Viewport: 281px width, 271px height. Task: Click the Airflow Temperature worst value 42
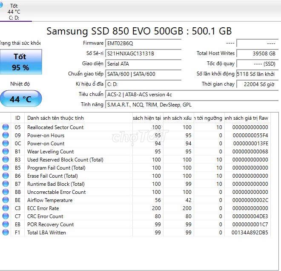tap(188, 200)
